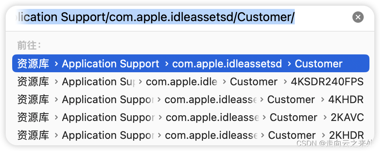Choose the 4KHDR folder suggestion
The height and width of the screenshot is (151, 380).
pyautogui.click(x=191, y=99)
